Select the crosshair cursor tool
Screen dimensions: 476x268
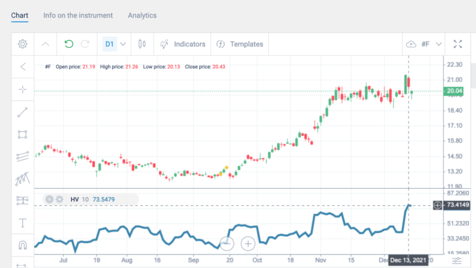pos(23,89)
